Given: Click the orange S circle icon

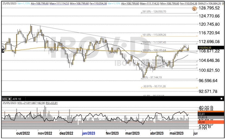Looking at the screenshot, I should [194, 9].
